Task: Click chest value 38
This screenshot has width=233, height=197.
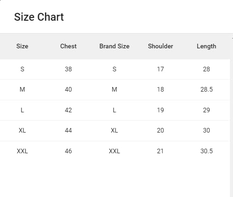Action: point(68,69)
